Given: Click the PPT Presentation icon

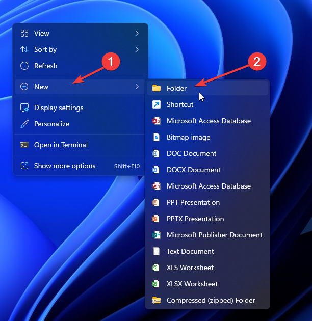Looking at the screenshot, I should [156, 202].
